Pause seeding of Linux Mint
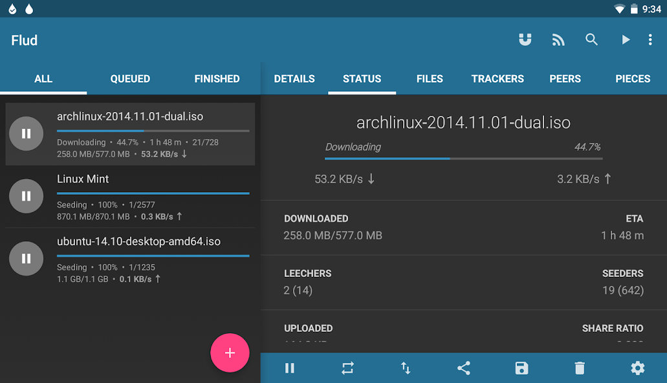Screen dimensions: 667x383 tap(26, 195)
